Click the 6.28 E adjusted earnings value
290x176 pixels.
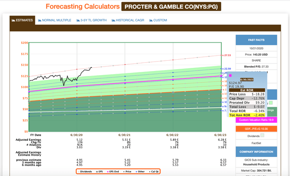click(x=222, y=140)
